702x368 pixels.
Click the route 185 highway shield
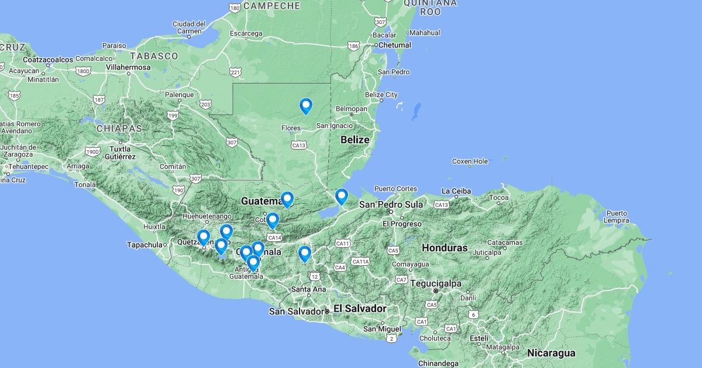click(x=14, y=95)
